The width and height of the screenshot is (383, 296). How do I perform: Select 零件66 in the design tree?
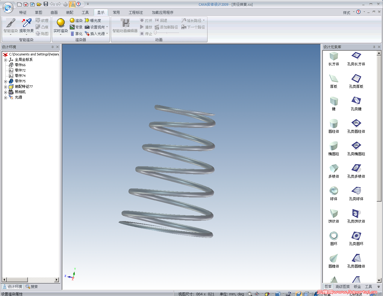coord(20,65)
